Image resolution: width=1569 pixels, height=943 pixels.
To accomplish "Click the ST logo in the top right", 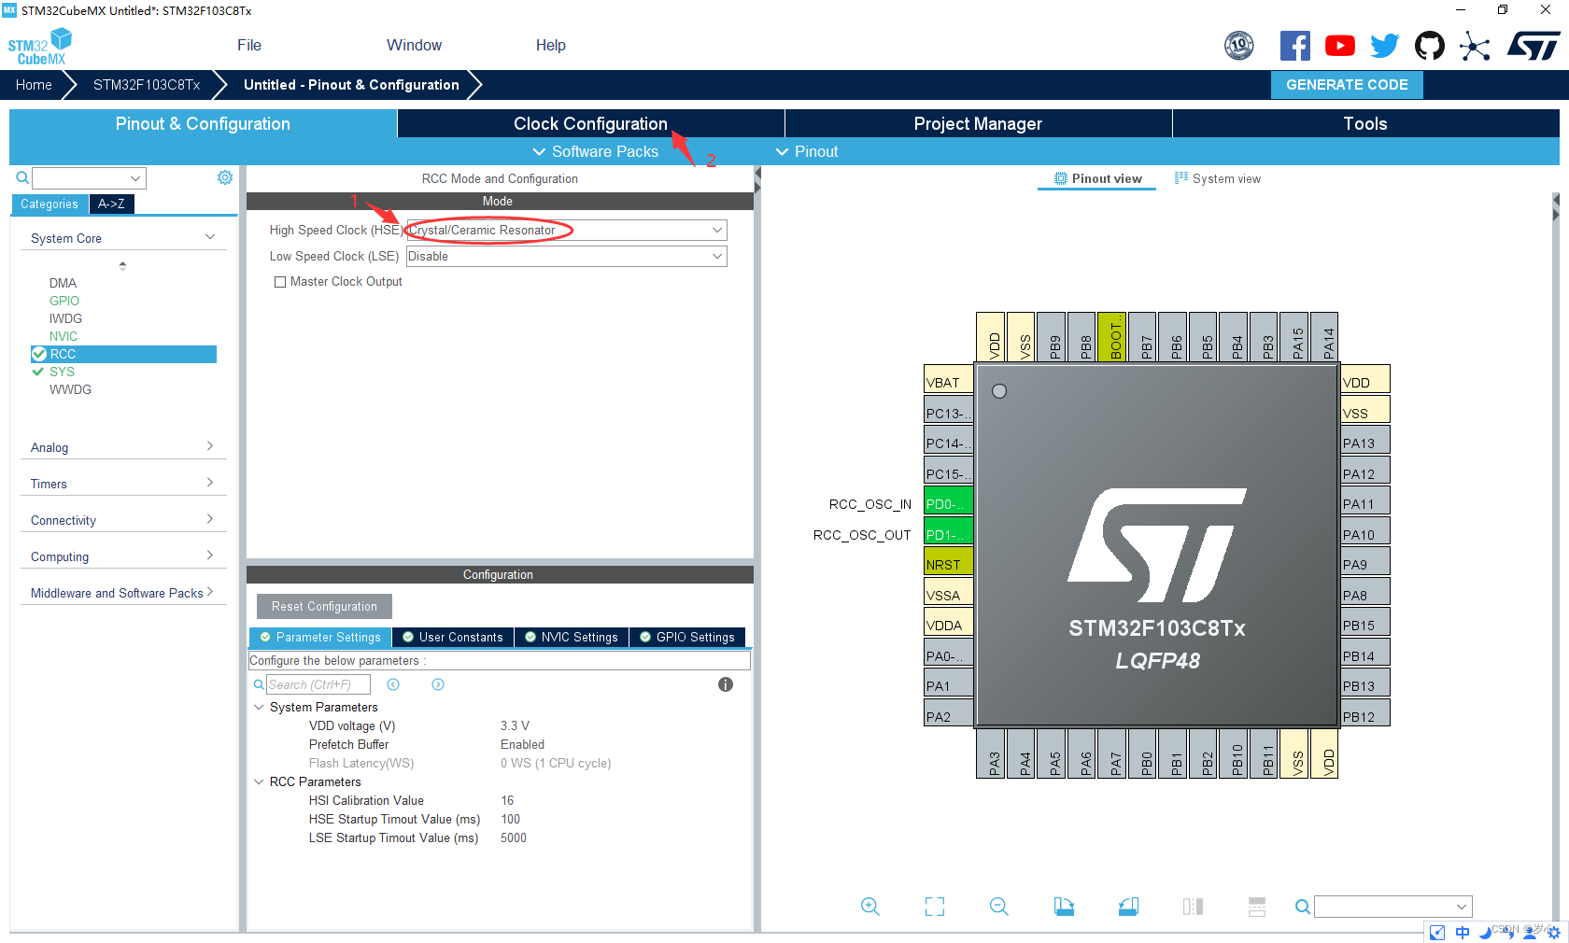I will pos(1534,45).
